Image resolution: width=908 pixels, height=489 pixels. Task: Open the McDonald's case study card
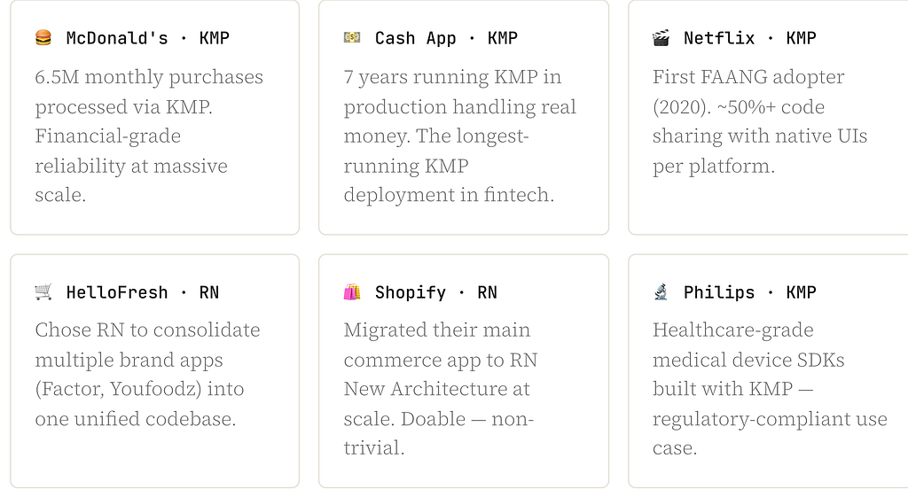[154, 117]
